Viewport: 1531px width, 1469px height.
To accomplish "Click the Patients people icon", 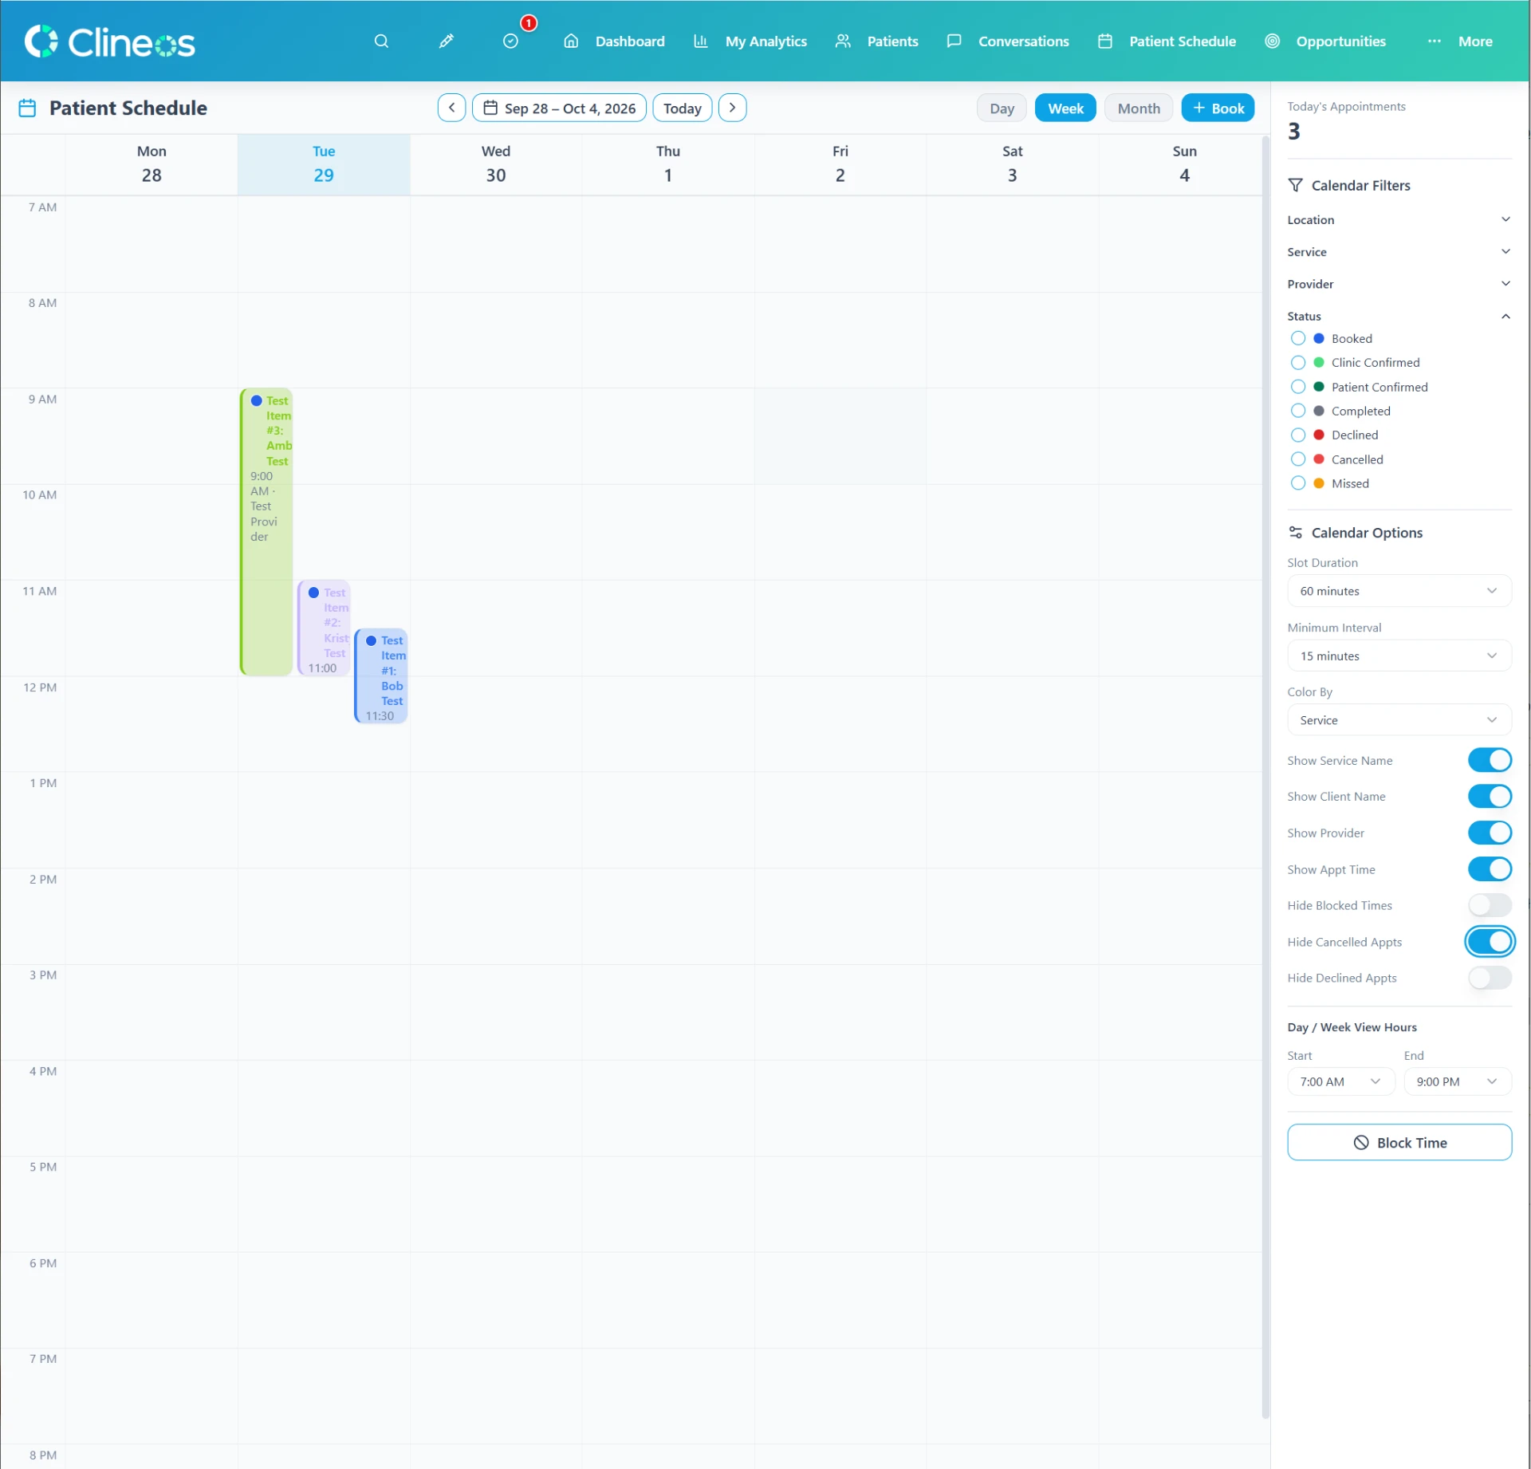I will pos(843,41).
